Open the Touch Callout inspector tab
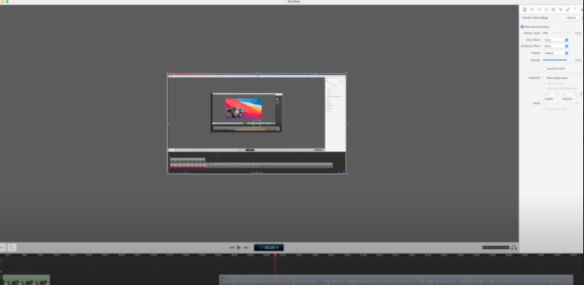Viewport: 584px width, 285px height. (x=561, y=9)
